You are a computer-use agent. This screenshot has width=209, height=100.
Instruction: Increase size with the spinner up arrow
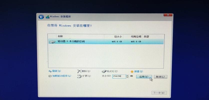(x=127, y=75)
